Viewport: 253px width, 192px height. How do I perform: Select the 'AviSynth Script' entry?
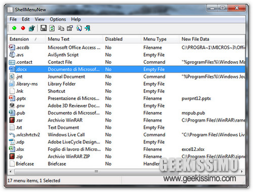point(63,55)
